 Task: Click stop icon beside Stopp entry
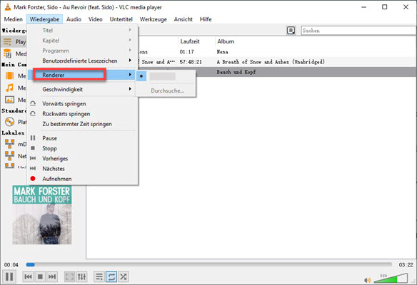coord(33,148)
